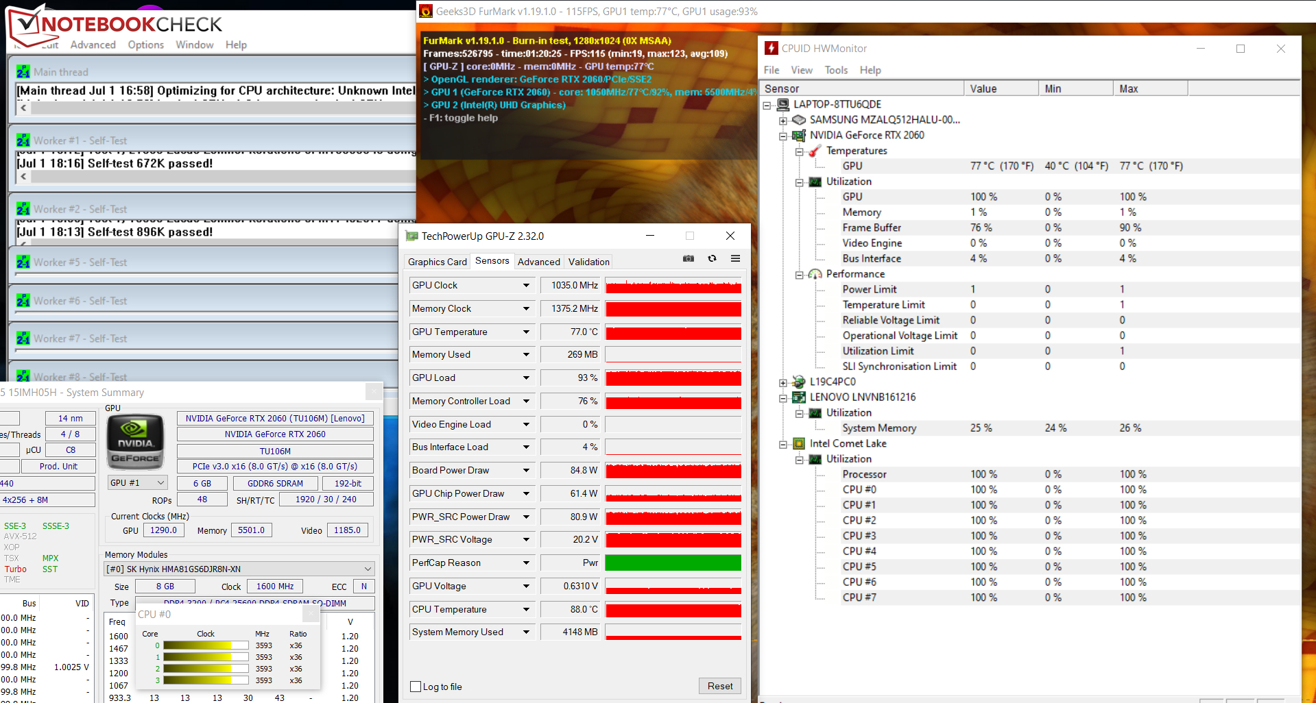This screenshot has height=703, width=1316.
Task: Click GPU Load red sensor graph
Action: [x=673, y=378]
